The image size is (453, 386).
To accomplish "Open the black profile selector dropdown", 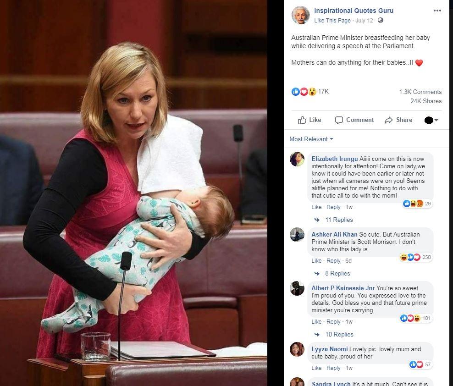I will coord(431,120).
